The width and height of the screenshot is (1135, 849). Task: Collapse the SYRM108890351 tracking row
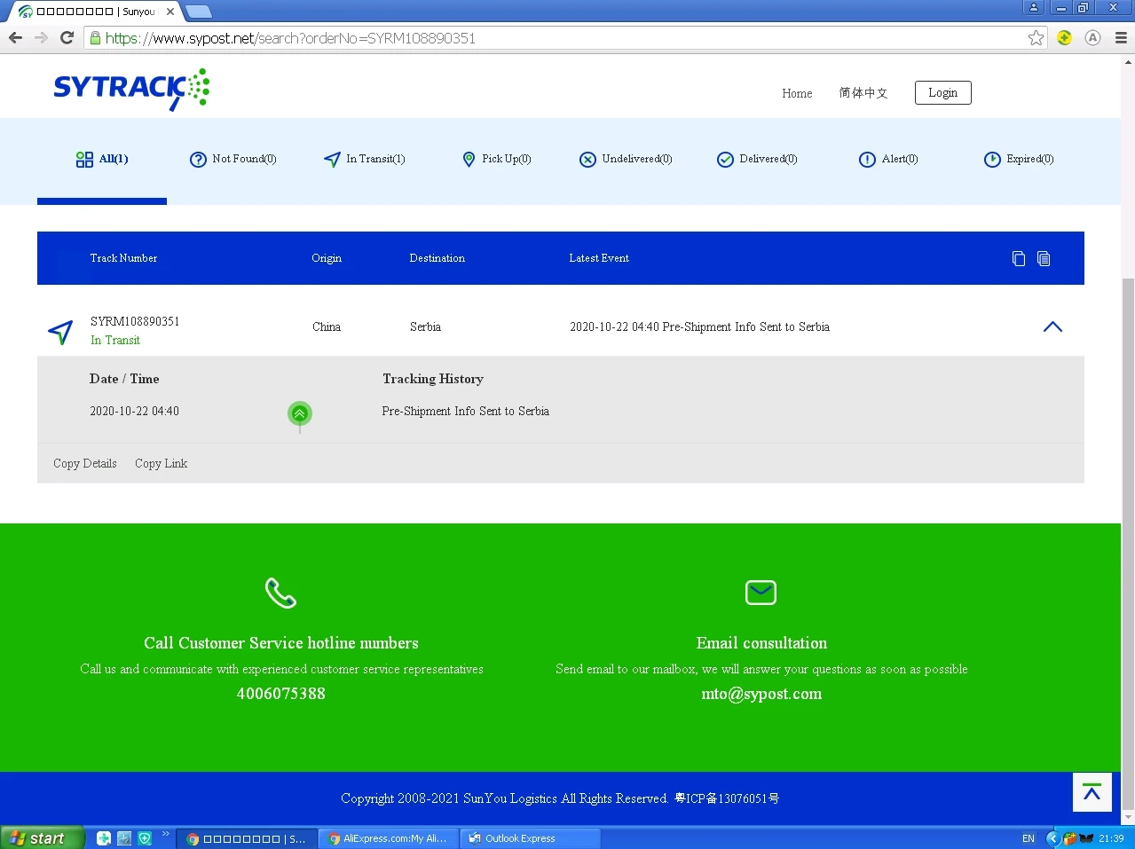pos(1052,326)
